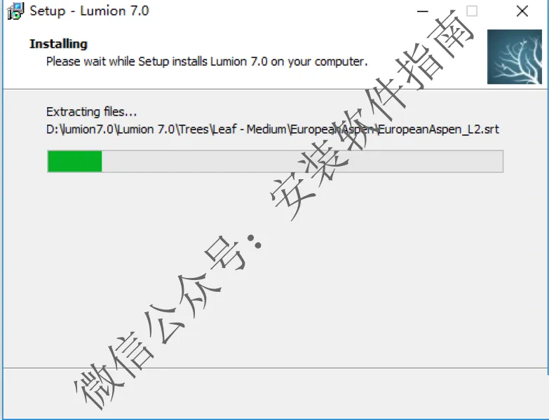549x420 pixels.
Task: Click the 'Extracting files...' status label
Action: [91, 112]
